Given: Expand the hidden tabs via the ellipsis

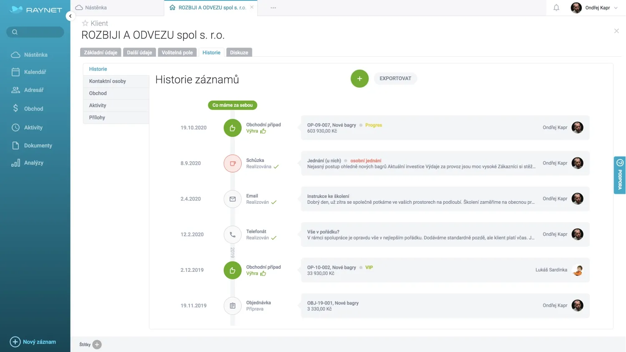Looking at the screenshot, I should pyautogui.click(x=273, y=7).
